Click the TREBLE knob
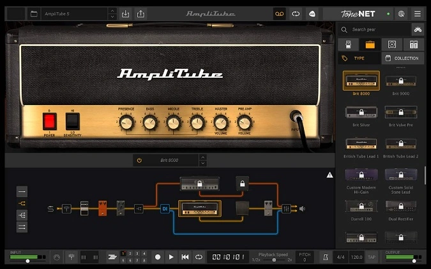The image size is (431, 269). click(197, 122)
